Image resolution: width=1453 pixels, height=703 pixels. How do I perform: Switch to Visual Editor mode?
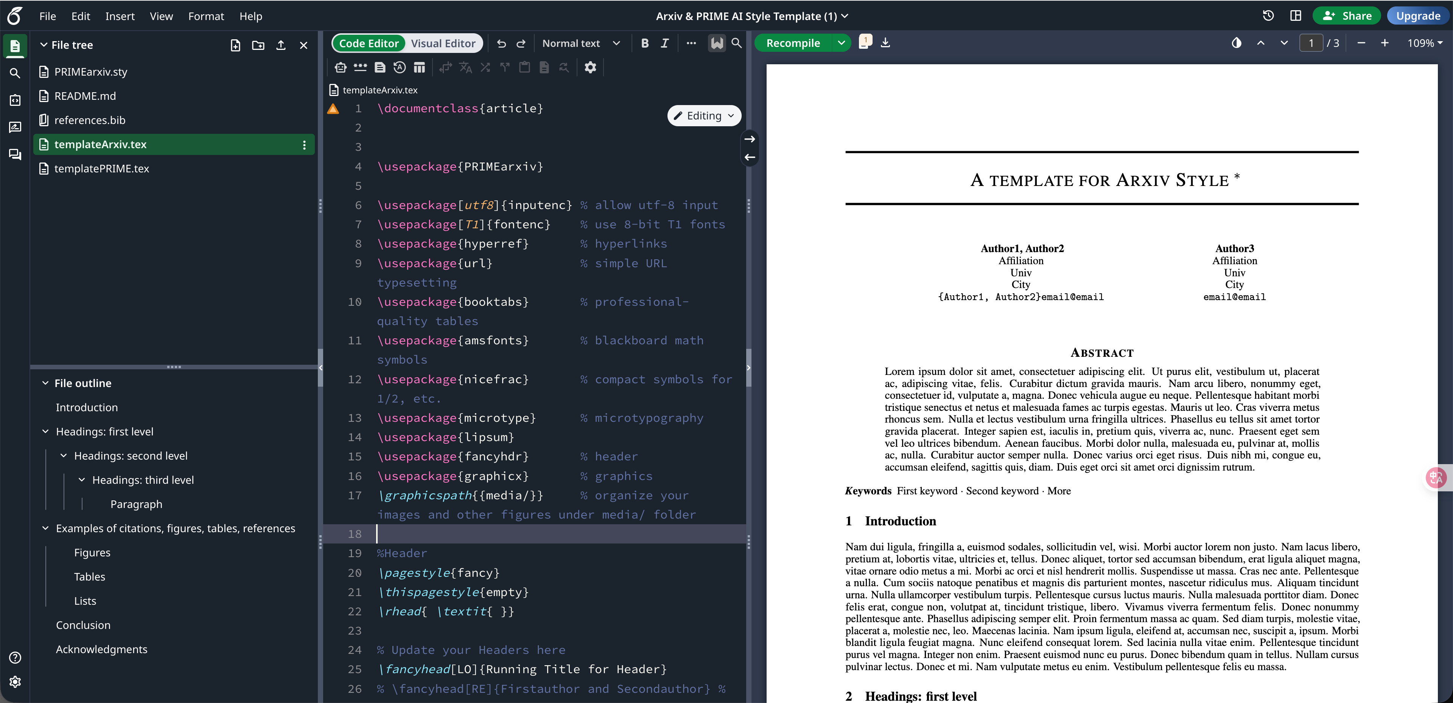[443, 43]
